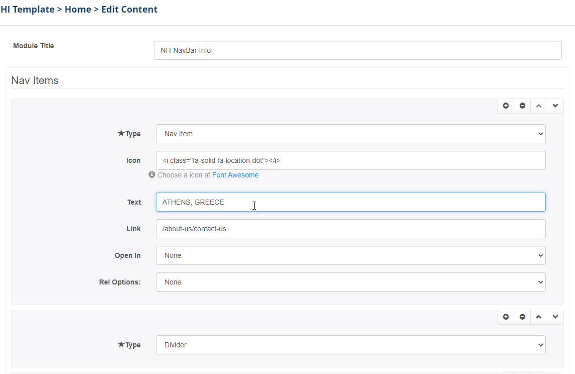Remove the ATHENS, GREECE nav item with minus icon
This screenshot has height=374, width=575.
click(x=522, y=106)
